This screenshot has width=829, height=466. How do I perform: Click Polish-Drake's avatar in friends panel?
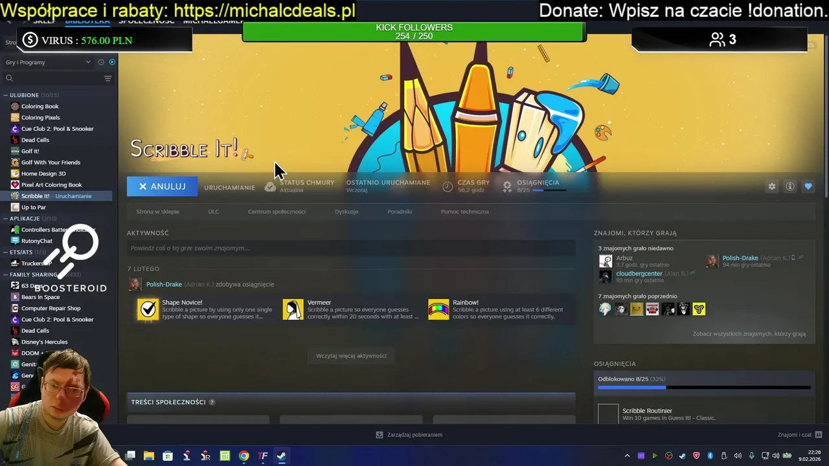pos(712,261)
